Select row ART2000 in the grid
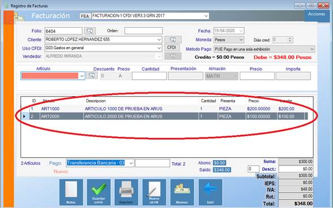This screenshot has height=208, width=333. coord(168,116)
